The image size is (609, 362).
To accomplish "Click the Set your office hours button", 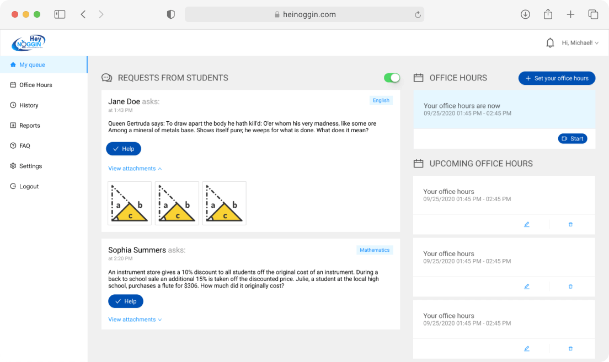I will (x=557, y=78).
